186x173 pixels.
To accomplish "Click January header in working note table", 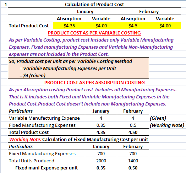I will [101, 146].
